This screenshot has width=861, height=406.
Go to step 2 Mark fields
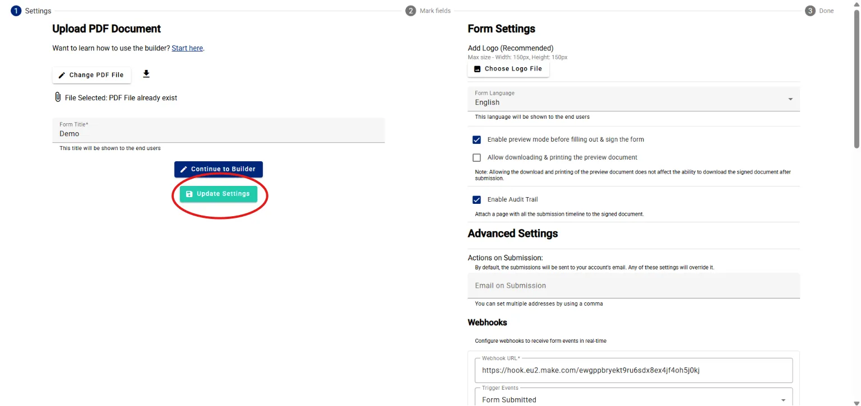(x=428, y=11)
